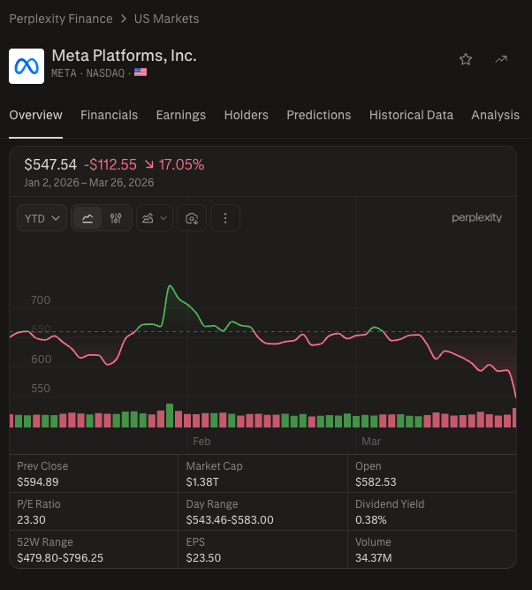This screenshot has height=590, width=532.
Task: Add Meta to watchlist with star icon
Action: click(466, 59)
